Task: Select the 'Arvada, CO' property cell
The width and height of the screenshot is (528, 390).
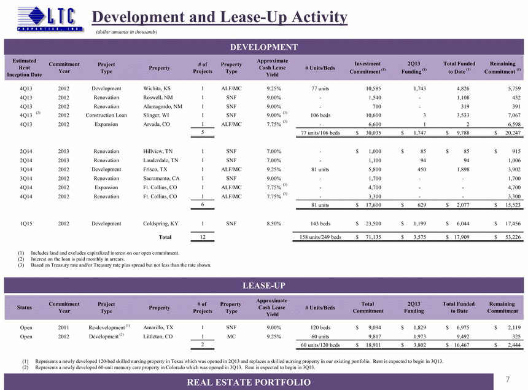Action: 157,124
